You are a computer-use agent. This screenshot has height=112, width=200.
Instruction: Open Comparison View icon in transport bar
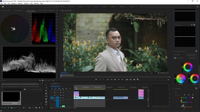138,80
